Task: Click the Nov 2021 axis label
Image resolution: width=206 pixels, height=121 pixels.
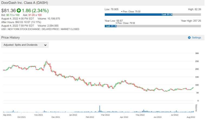Action: [38, 115]
